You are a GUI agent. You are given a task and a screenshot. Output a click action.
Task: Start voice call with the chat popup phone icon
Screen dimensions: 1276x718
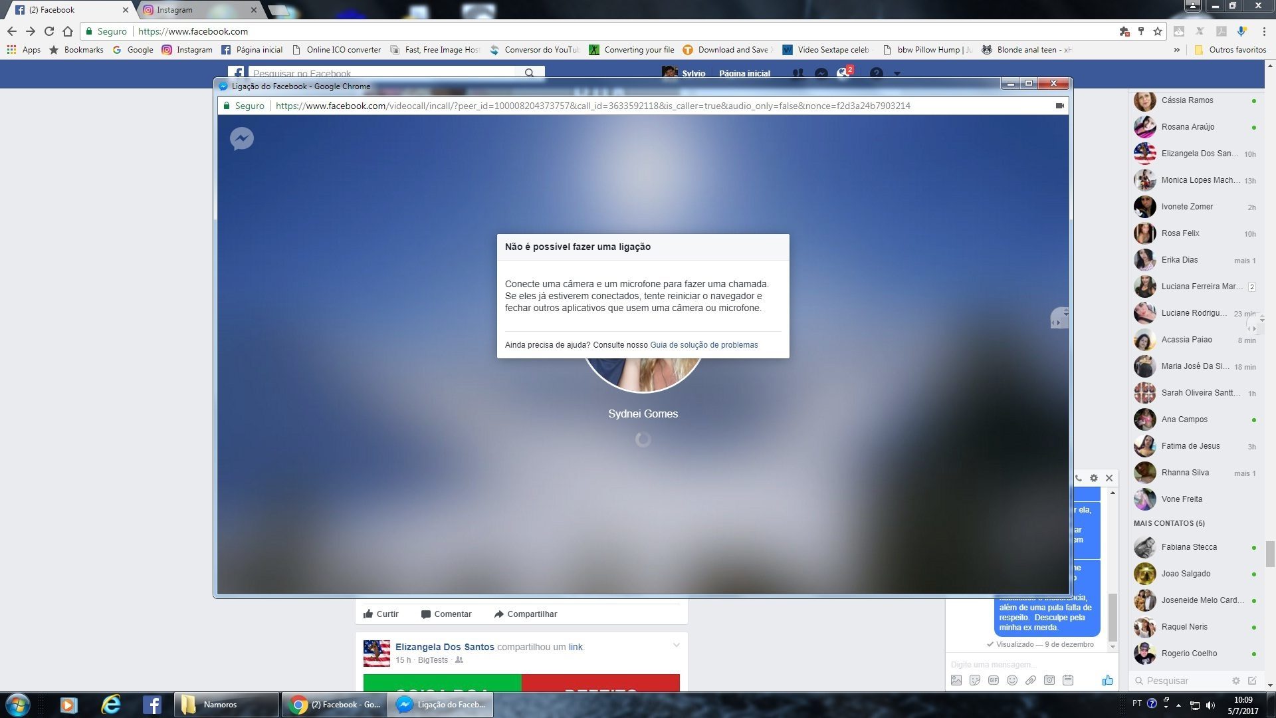1078,478
